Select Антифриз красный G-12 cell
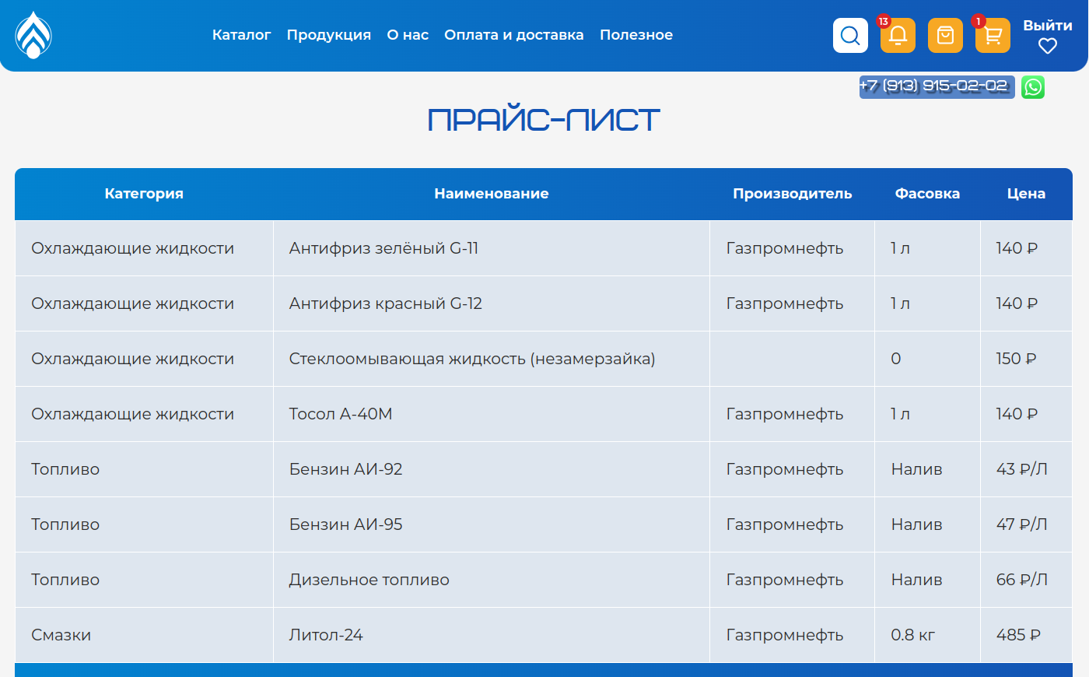Viewport: 1089px width, 677px height. [x=492, y=303]
